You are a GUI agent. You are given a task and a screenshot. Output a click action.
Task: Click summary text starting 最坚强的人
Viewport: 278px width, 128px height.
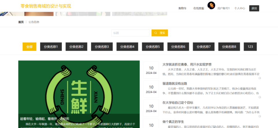[211, 127]
